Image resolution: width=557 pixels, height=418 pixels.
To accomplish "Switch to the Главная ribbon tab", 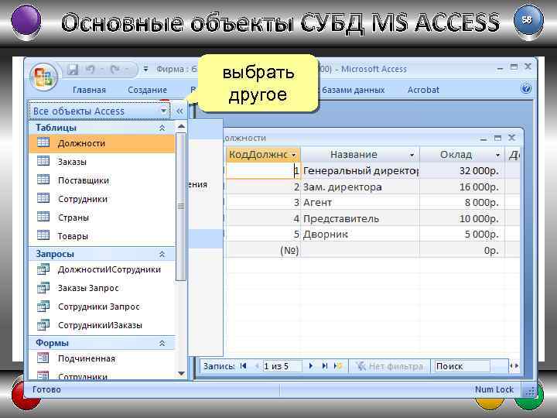I will coord(89,90).
